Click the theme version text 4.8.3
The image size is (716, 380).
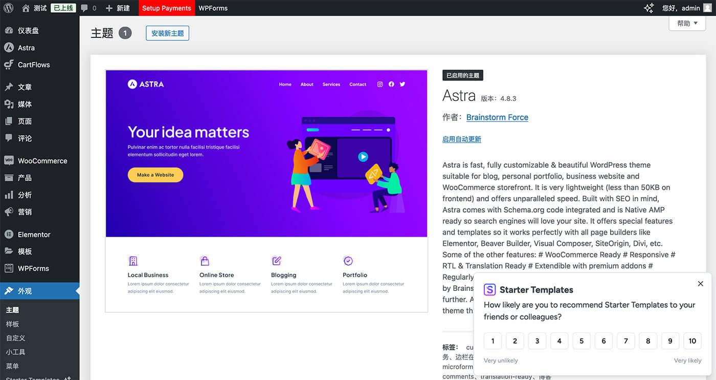507,98
